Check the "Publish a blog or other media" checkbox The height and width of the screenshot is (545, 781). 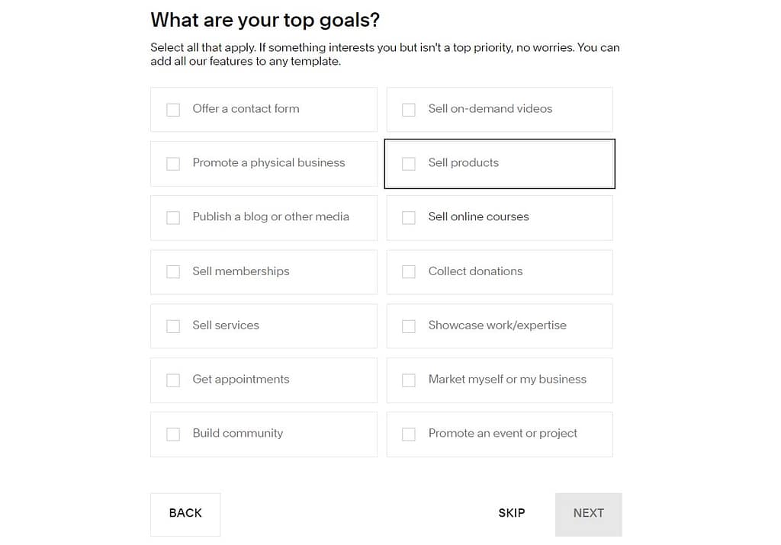(x=173, y=218)
